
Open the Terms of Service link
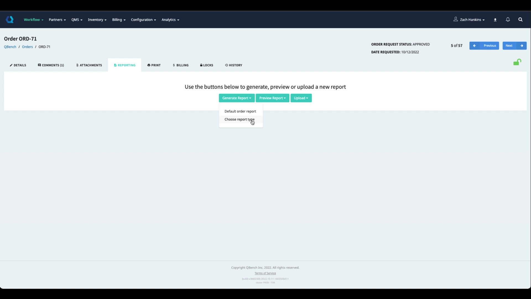pyautogui.click(x=265, y=273)
